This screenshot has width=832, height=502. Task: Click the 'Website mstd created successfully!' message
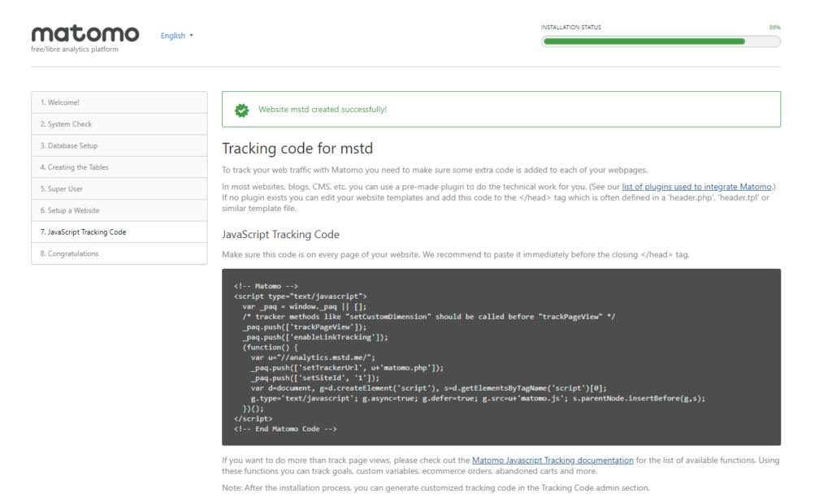323,110
